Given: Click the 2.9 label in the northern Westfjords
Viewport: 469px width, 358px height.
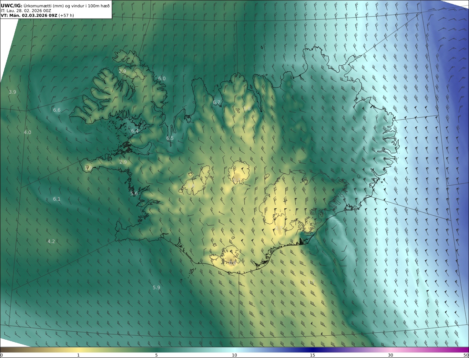Looking at the screenshot, I should tap(122, 71).
